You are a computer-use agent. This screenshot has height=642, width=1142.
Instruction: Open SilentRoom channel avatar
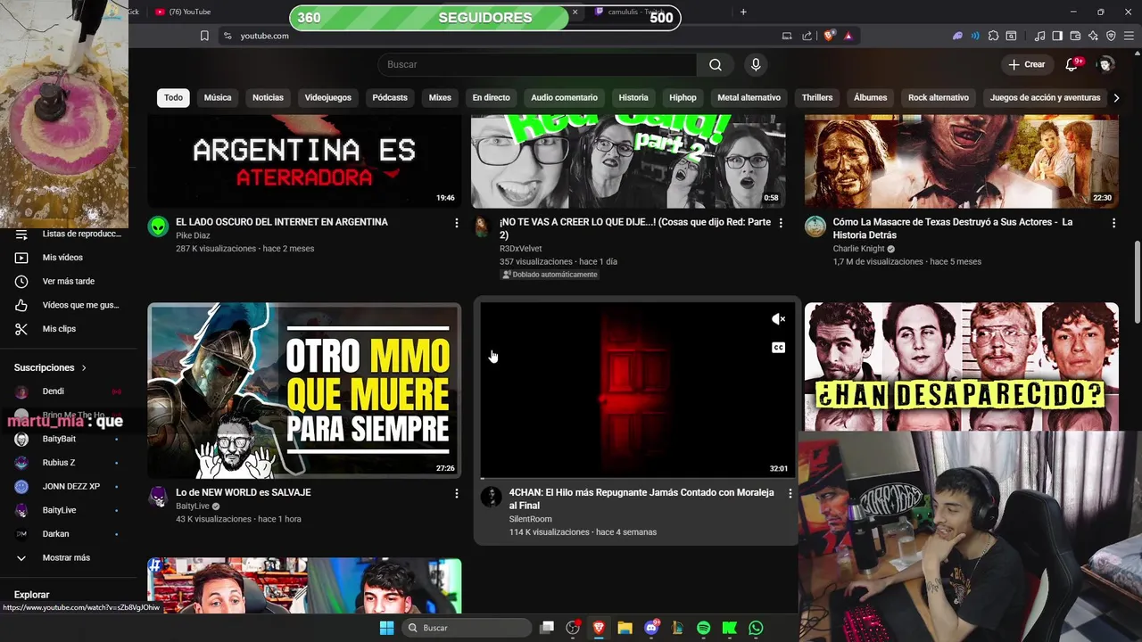[x=492, y=497]
